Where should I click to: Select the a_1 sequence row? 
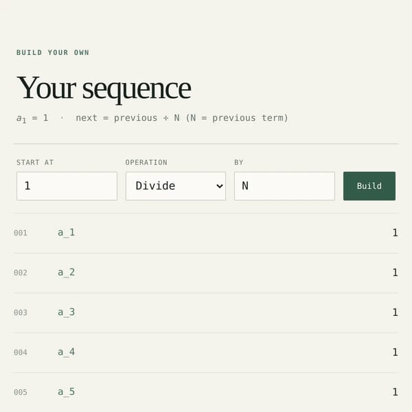[x=206, y=233]
